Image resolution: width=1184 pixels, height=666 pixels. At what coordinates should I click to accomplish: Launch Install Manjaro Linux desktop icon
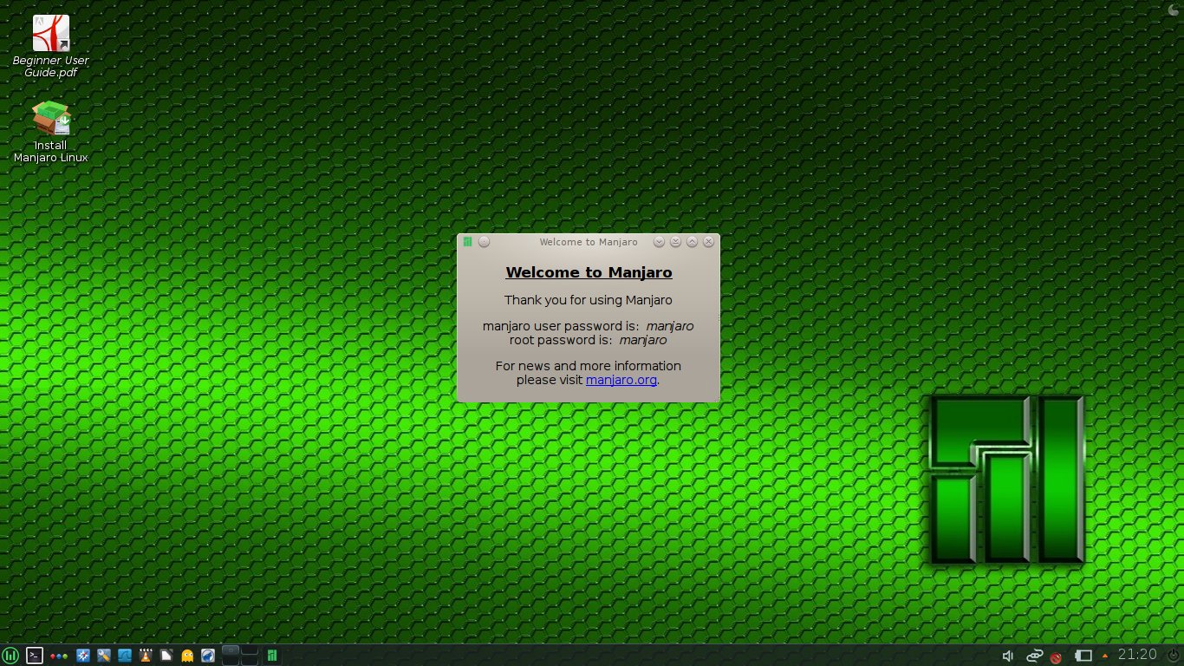coord(50,131)
